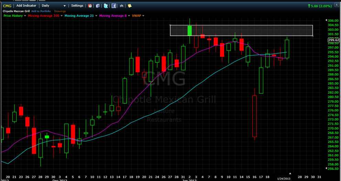Click the alarm clock alert icon

click(x=90, y=6)
